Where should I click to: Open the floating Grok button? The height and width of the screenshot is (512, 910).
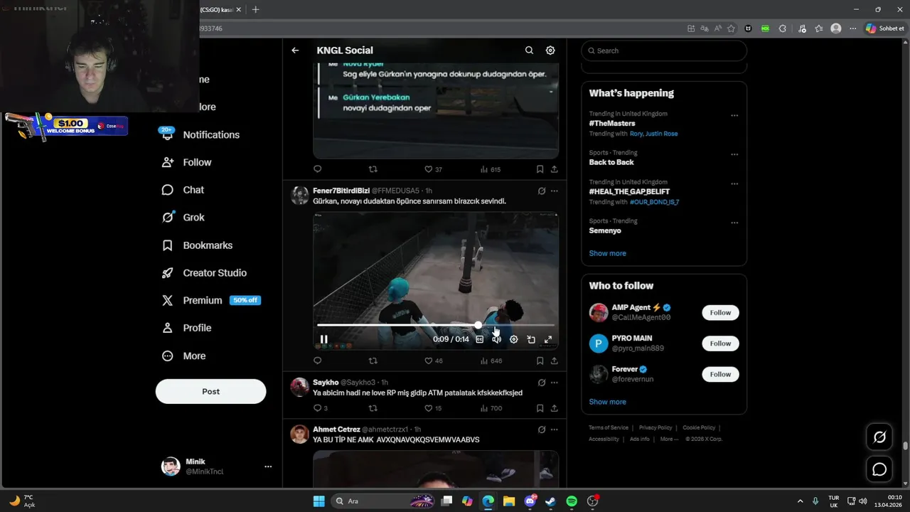[x=879, y=437]
